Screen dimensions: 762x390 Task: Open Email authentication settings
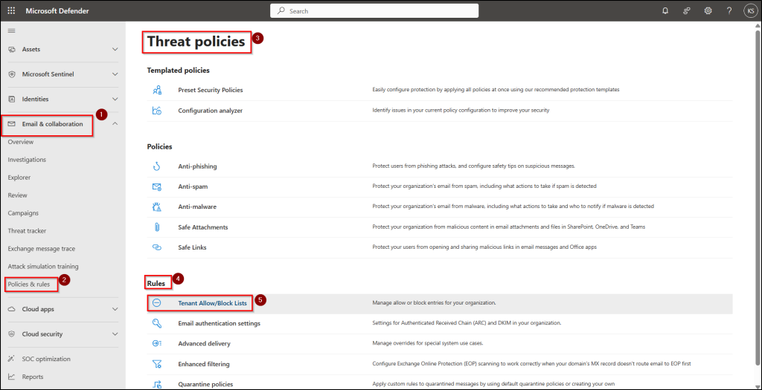219,323
